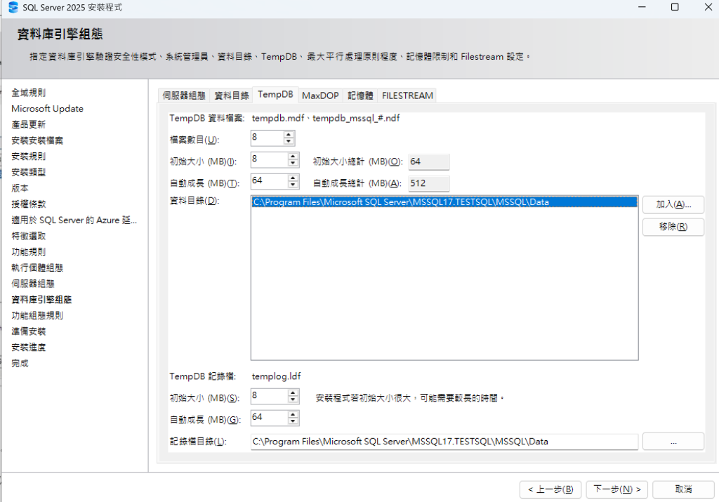Minimize the installer window
The width and height of the screenshot is (719, 502).
pyautogui.click(x=642, y=7)
